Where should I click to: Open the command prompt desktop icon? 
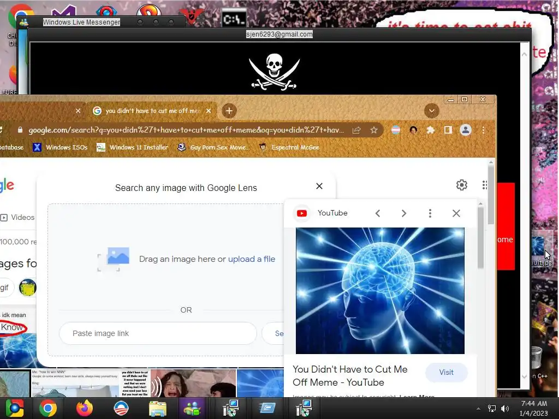pyautogui.click(x=234, y=19)
